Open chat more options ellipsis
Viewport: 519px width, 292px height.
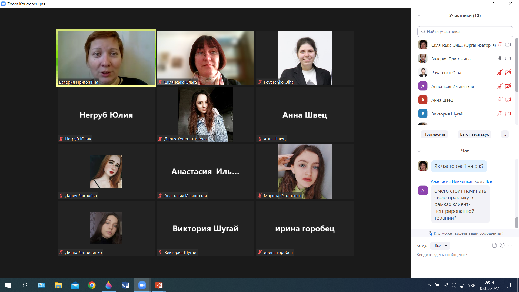[x=510, y=245]
